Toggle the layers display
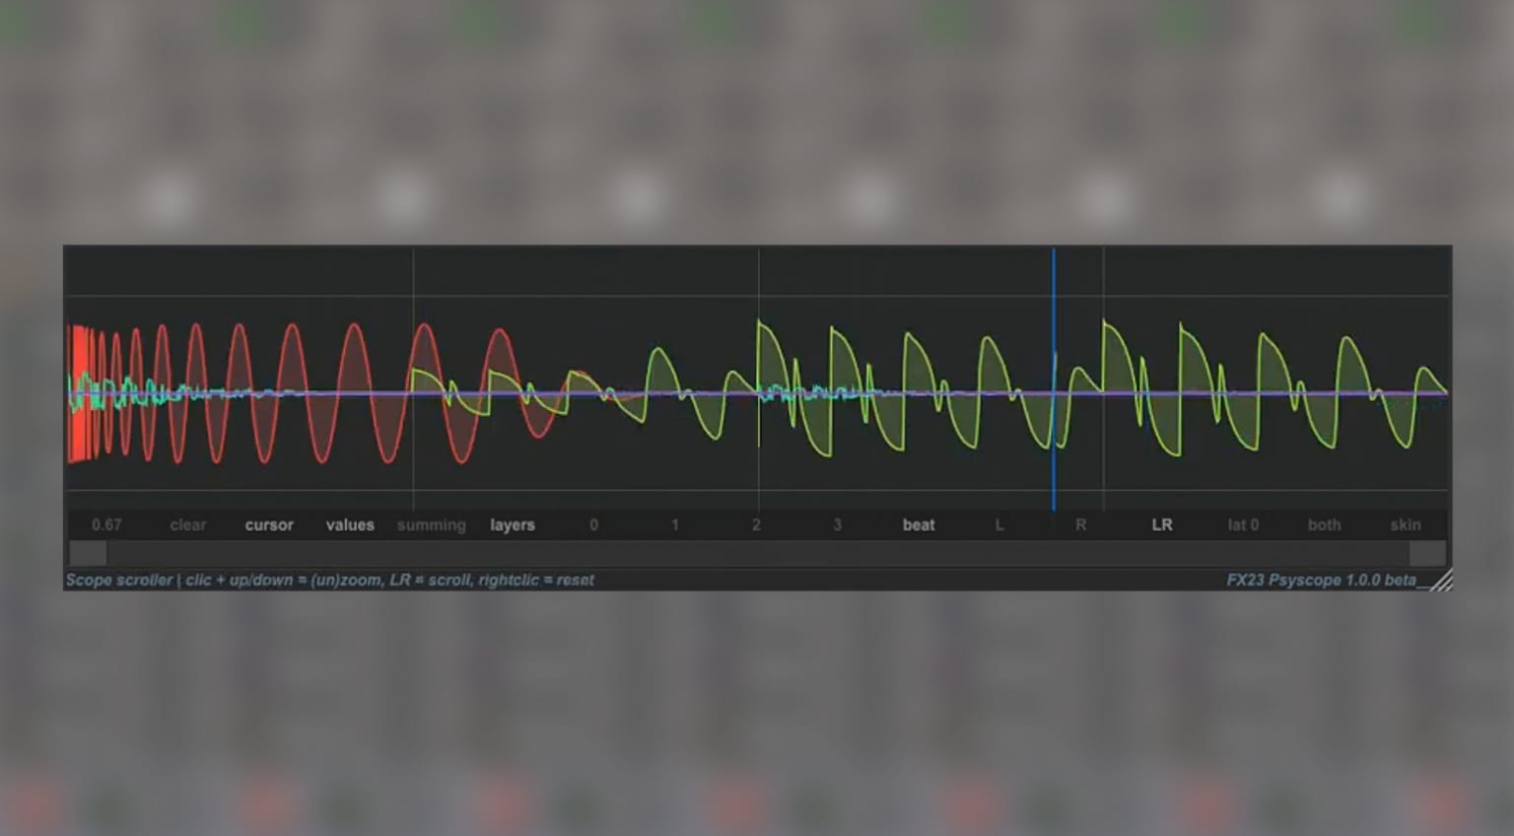Screen dimensions: 1514x836 click(x=512, y=524)
